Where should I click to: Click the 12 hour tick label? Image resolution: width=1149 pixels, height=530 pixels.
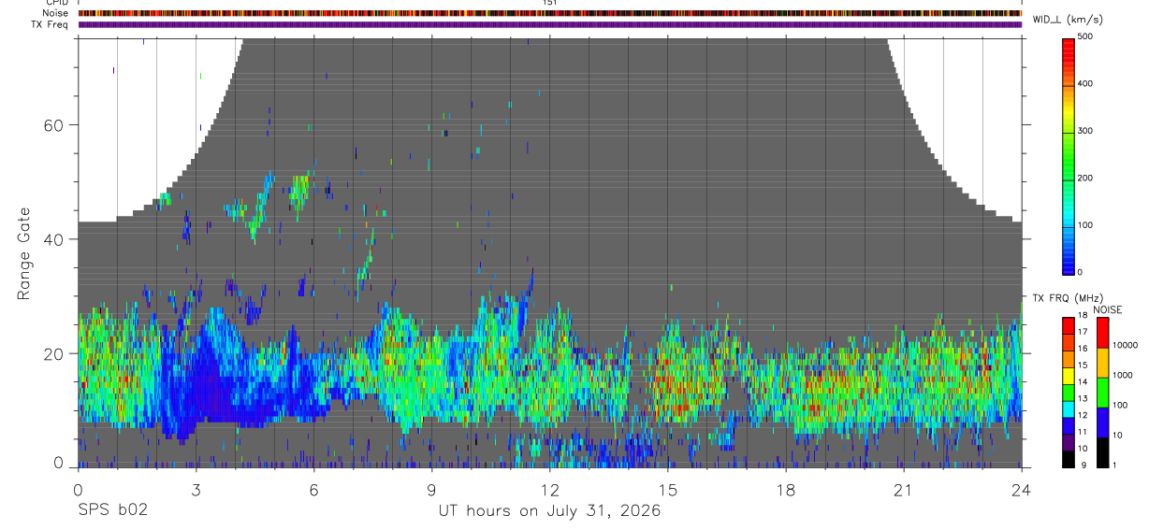(x=549, y=489)
